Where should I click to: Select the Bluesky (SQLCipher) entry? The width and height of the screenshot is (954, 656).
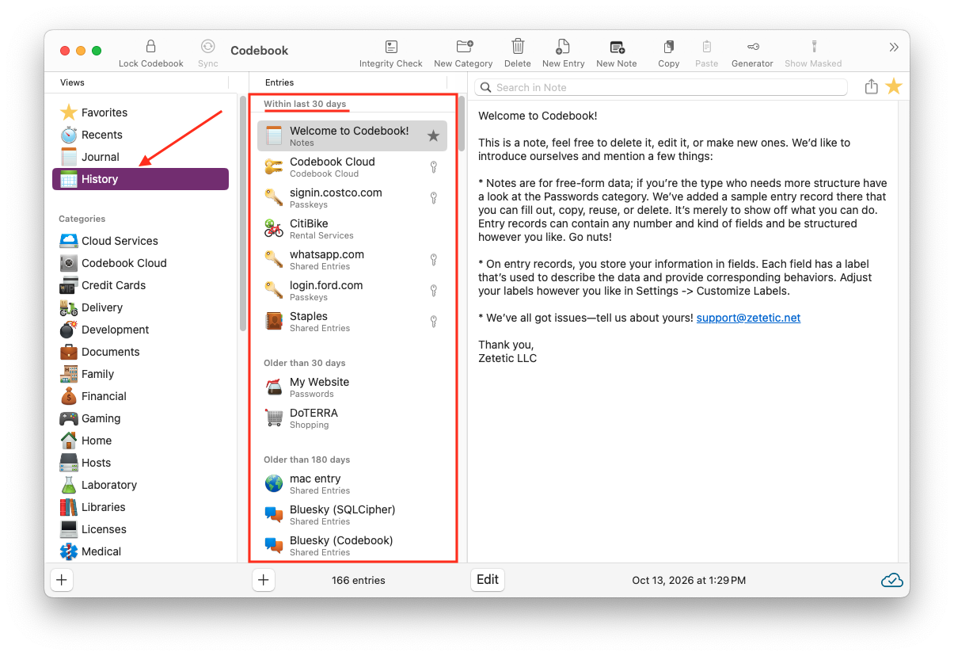(352, 514)
